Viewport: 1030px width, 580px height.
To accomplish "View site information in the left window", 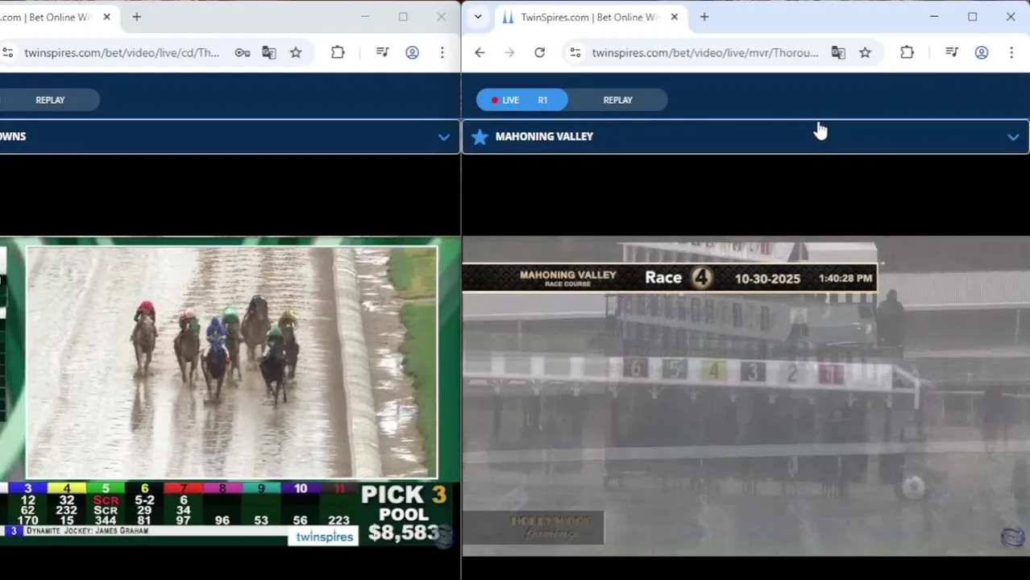I will click(8, 52).
